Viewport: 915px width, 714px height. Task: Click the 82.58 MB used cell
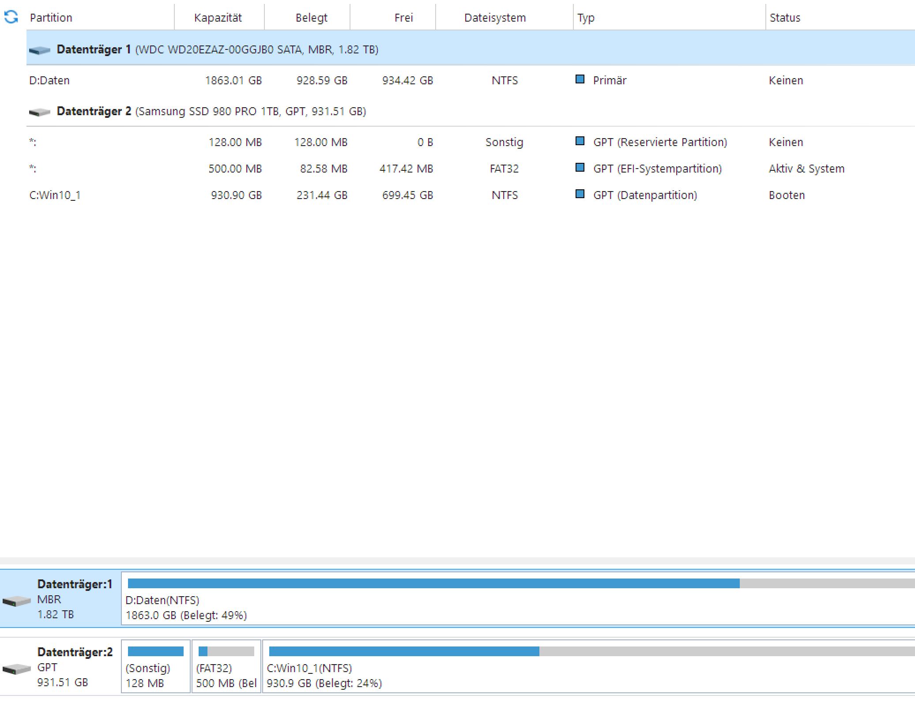pyautogui.click(x=324, y=169)
